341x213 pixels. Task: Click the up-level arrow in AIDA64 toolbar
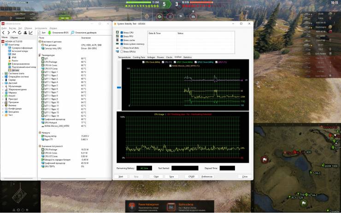(x=14, y=33)
